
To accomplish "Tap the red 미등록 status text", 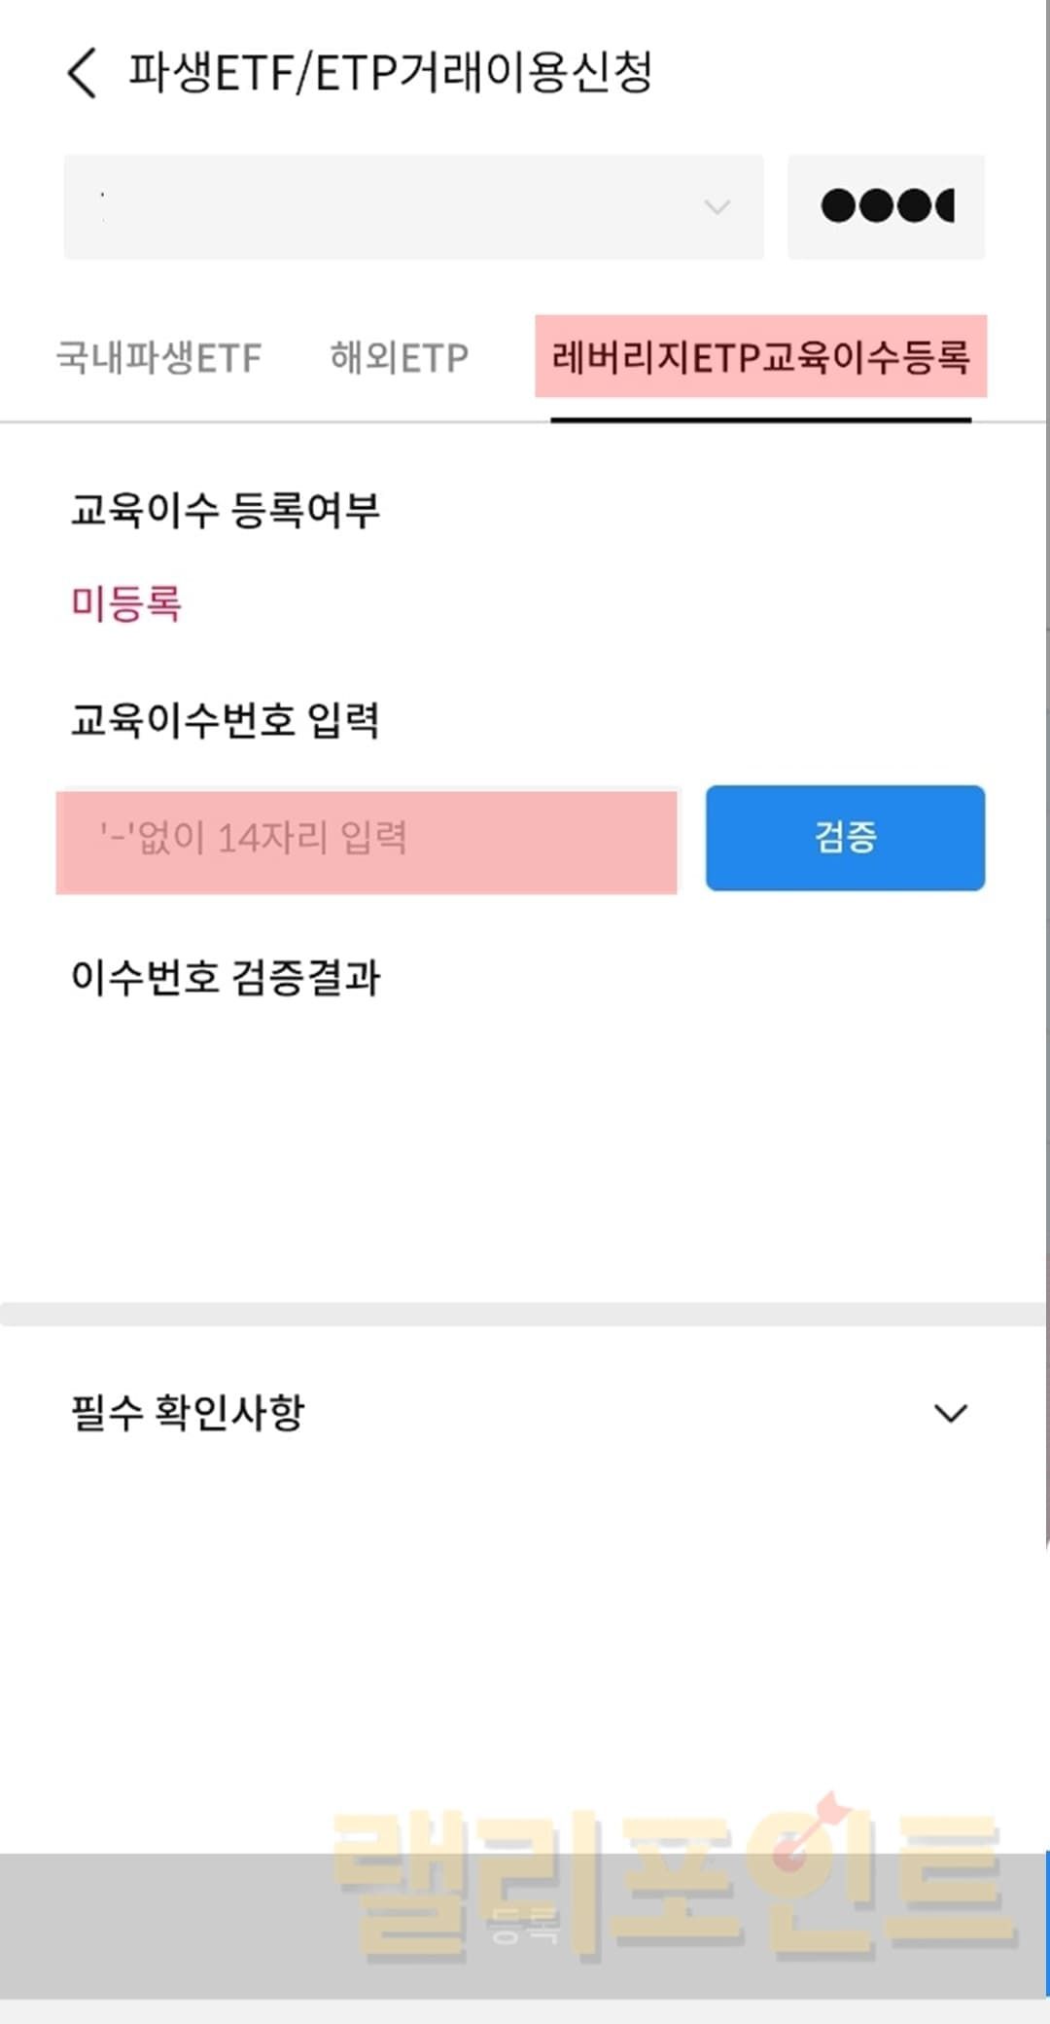I will click(126, 604).
